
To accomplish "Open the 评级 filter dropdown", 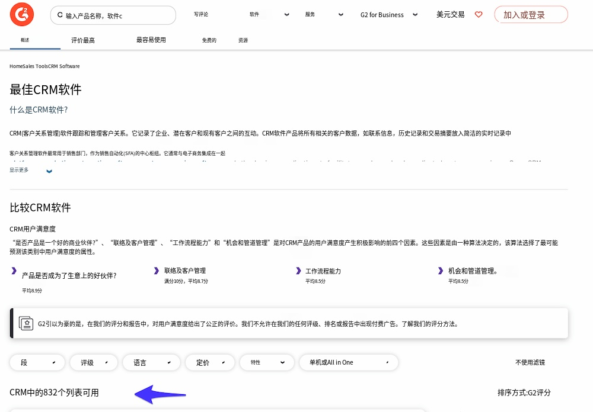I will pos(94,362).
